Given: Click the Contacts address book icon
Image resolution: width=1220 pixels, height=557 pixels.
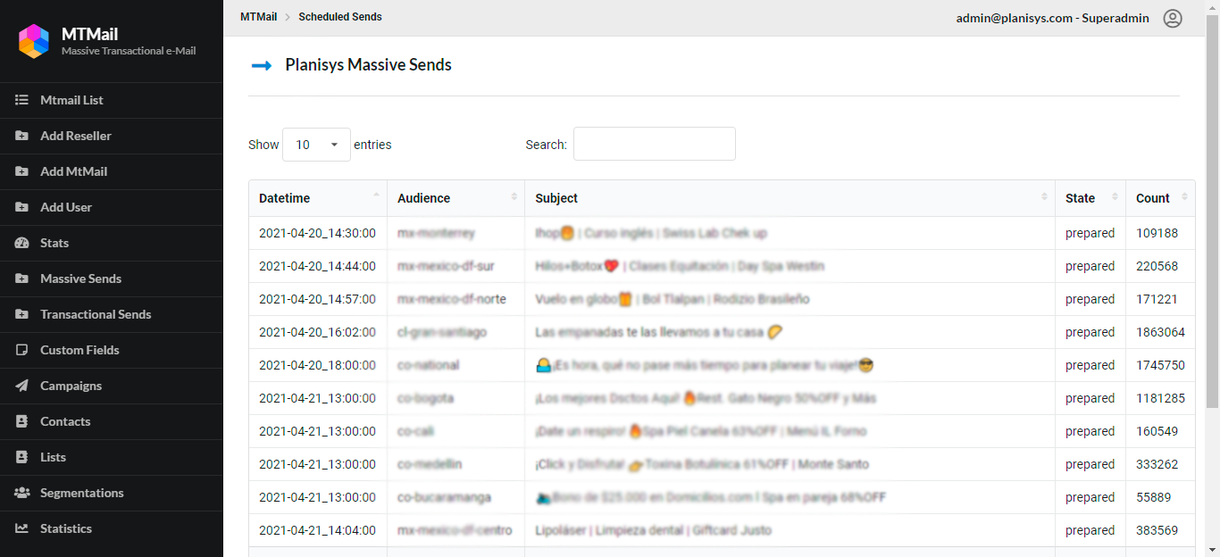Looking at the screenshot, I should [22, 421].
